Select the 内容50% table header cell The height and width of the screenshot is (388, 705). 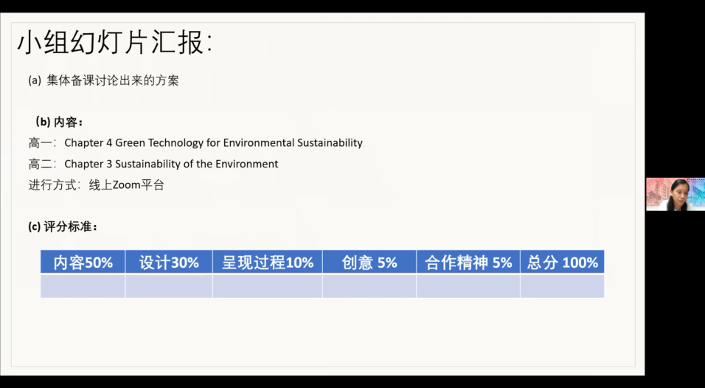pyautogui.click(x=83, y=262)
